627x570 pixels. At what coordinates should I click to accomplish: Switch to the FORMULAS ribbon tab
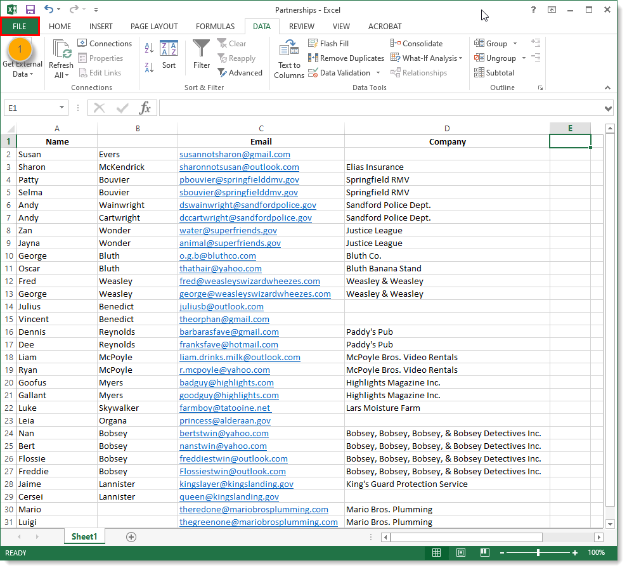215,26
